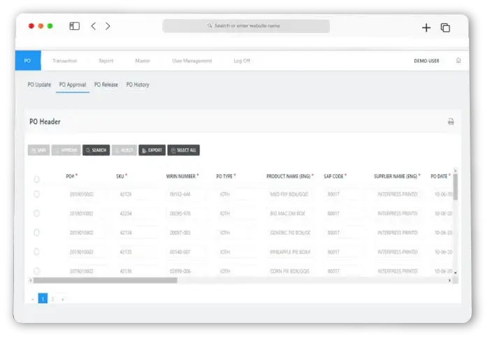
Task: Open the Transaction menu
Action: tap(64, 61)
